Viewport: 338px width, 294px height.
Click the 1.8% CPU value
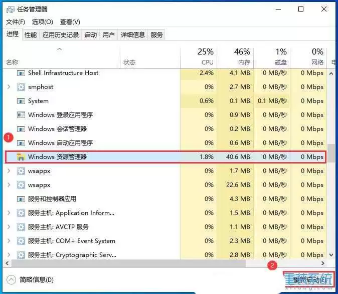point(207,157)
